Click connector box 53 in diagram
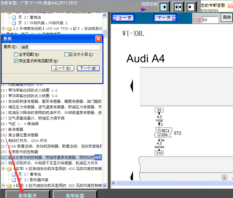 pyautogui.click(x=159, y=110)
